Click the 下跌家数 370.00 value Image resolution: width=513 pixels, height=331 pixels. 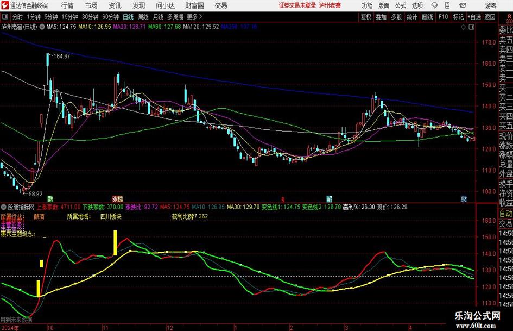(103, 207)
